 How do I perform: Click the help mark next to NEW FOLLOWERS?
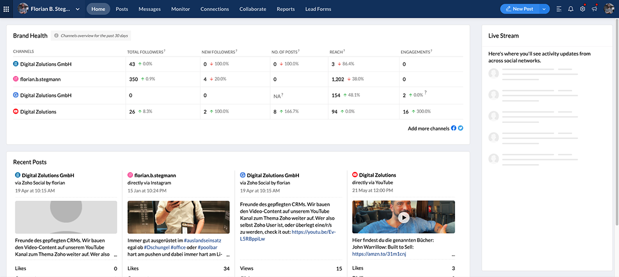pos(236,51)
